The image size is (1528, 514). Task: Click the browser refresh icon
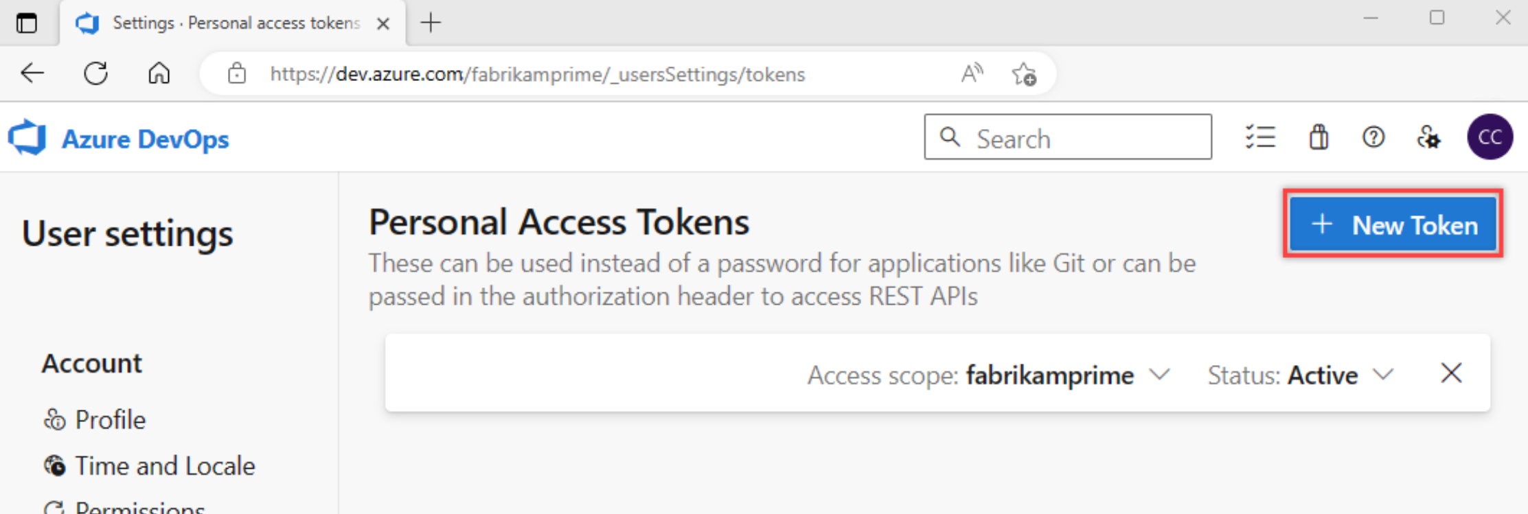point(95,73)
